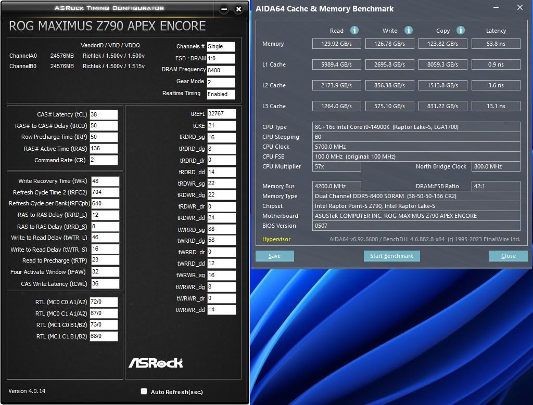Viewport: 533px width, 405px height.
Task: Click the Memory Latency value 53.8 ns
Action: pyautogui.click(x=496, y=44)
